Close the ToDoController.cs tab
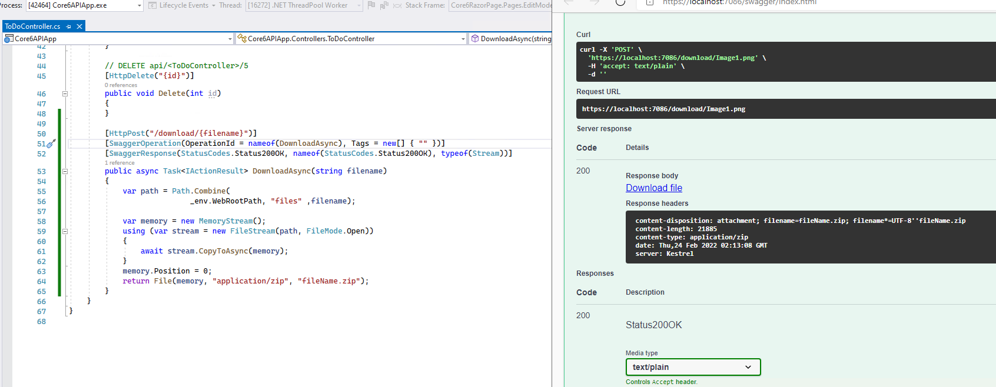The width and height of the screenshot is (996, 387). [x=79, y=26]
